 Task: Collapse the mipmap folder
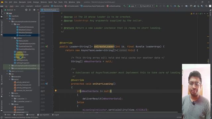[x=10, y=96]
